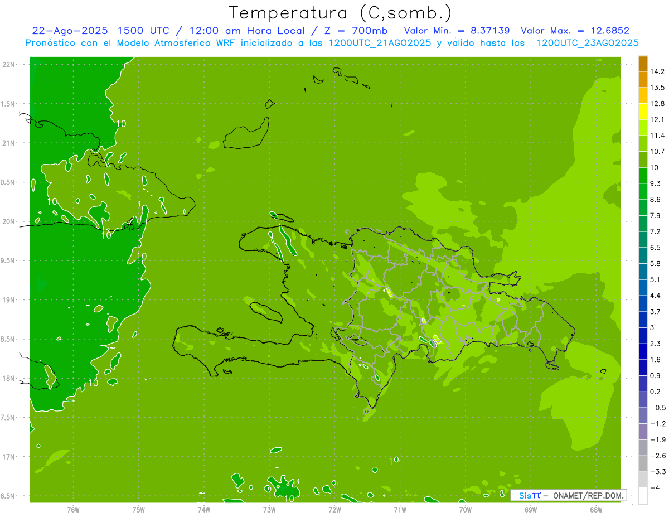The image size is (669, 517).
Task: Click the '1200UTC_23AGO2025' valid-until timestamp
Action: point(586,43)
